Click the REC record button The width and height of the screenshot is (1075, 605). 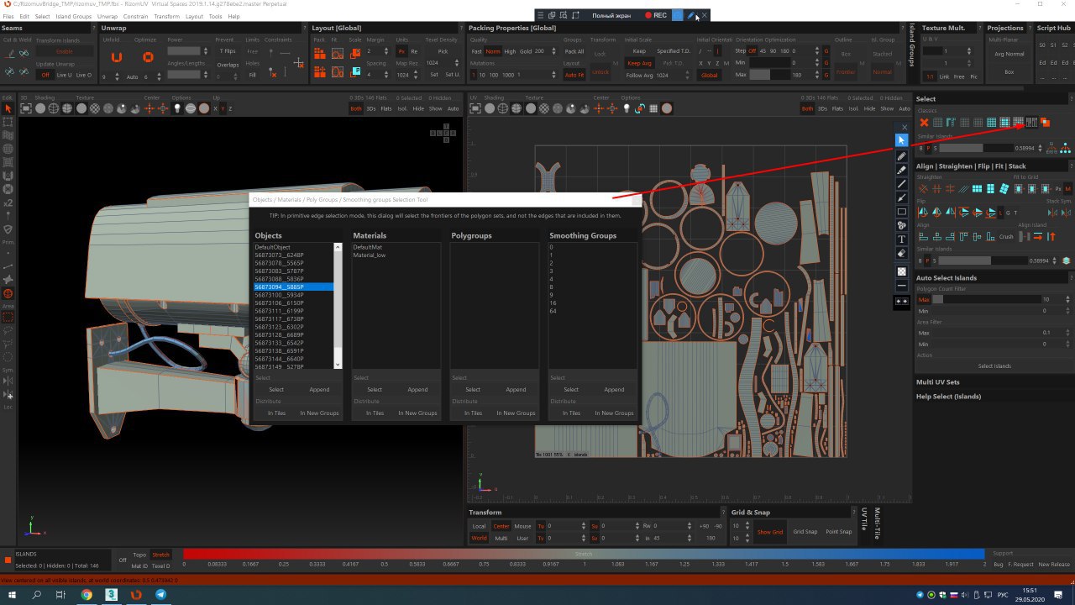click(656, 15)
